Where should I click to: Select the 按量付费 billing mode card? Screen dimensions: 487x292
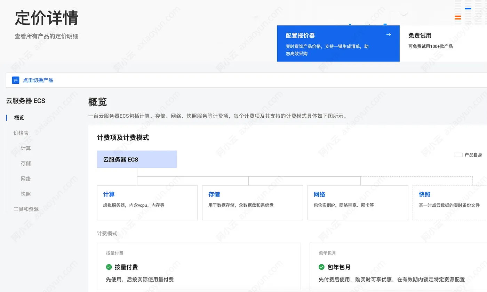pos(199,266)
